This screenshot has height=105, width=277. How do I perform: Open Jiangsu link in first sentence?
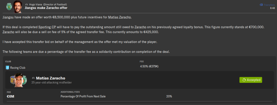click(x=9, y=17)
